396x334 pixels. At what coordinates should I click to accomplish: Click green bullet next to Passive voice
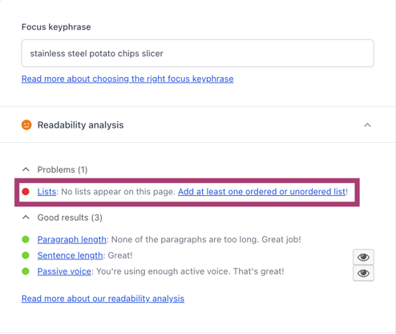point(26,271)
